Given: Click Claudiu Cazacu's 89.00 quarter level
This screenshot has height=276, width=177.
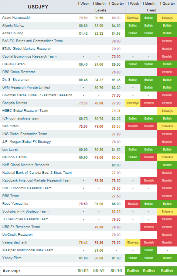Looking at the screenshot, I should 116,65.
